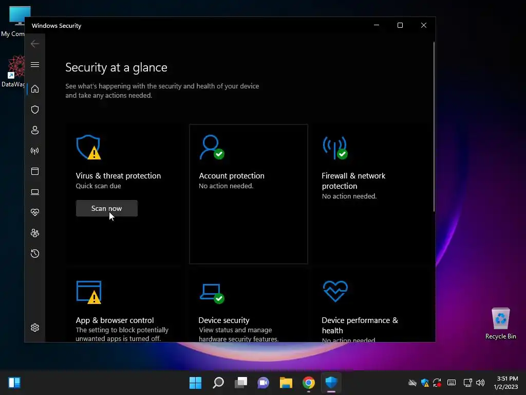This screenshot has height=395, width=526.
Task: Open File Explorer from taskbar
Action: tap(286, 383)
